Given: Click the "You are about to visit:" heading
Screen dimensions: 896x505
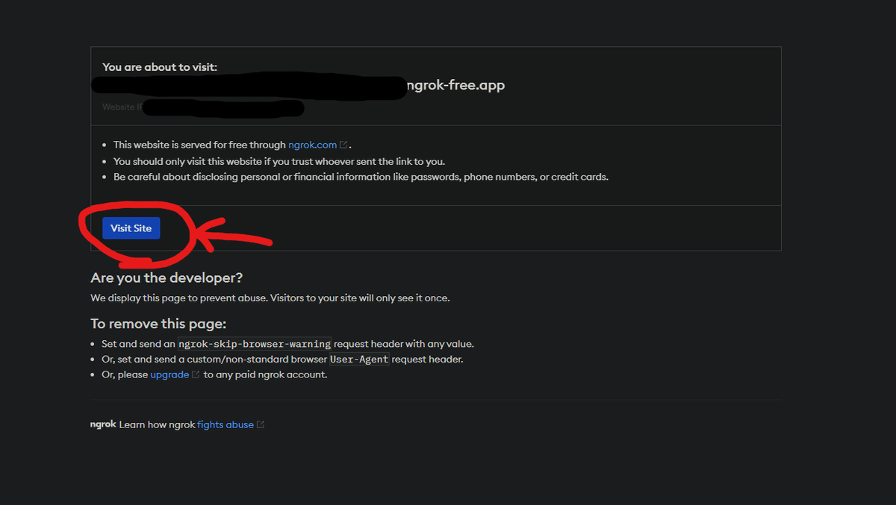Looking at the screenshot, I should pyautogui.click(x=160, y=67).
